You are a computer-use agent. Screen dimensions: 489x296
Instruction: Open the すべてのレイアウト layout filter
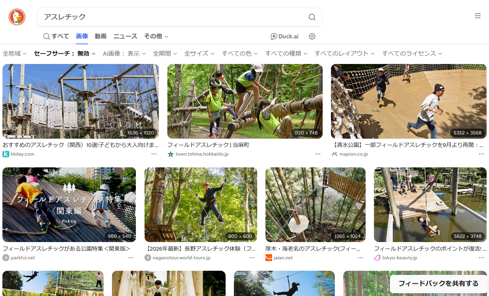(345, 54)
